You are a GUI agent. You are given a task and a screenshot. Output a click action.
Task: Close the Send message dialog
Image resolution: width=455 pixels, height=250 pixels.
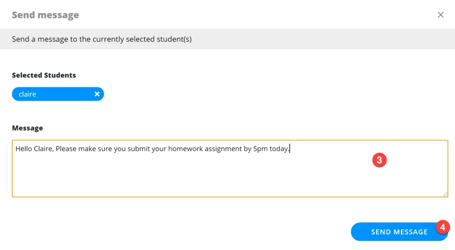pyautogui.click(x=441, y=15)
